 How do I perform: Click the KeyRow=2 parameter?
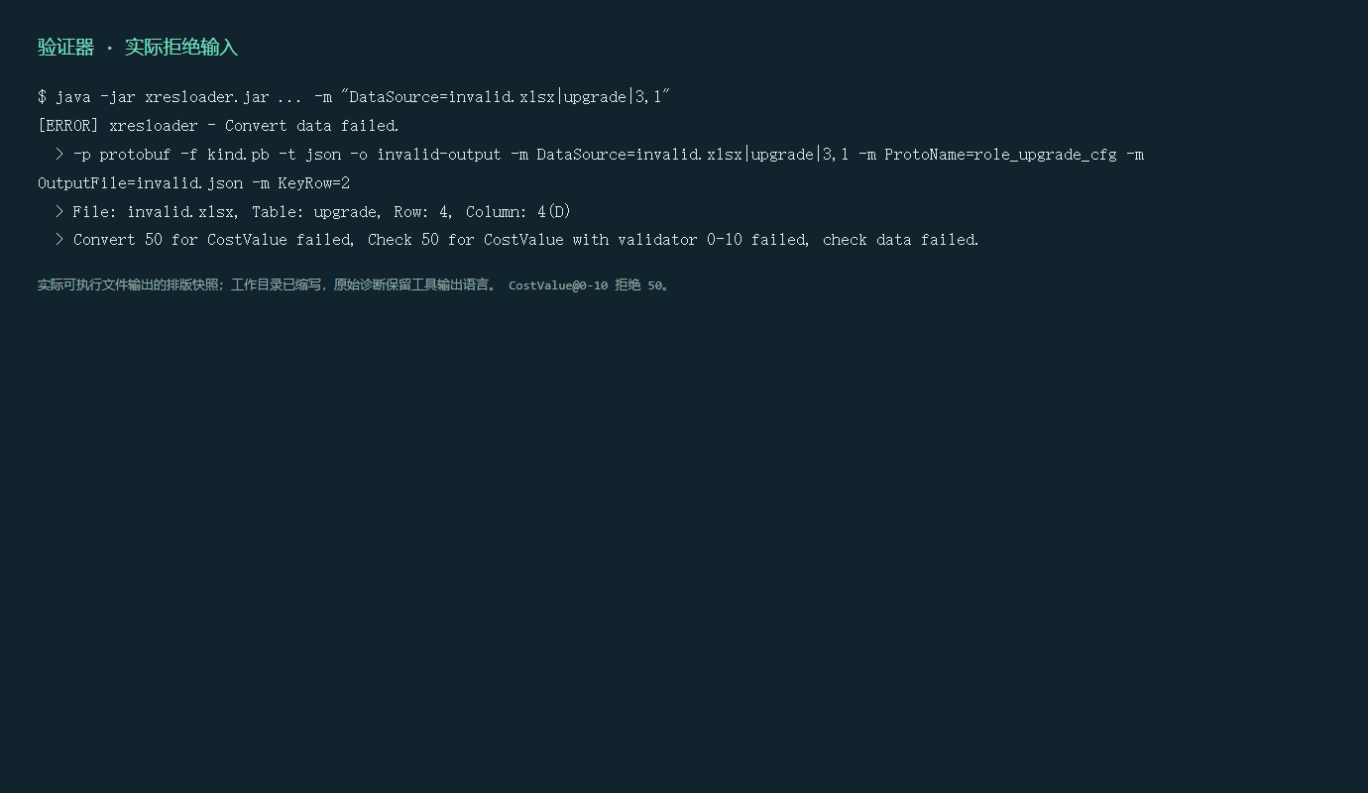click(x=314, y=183)
